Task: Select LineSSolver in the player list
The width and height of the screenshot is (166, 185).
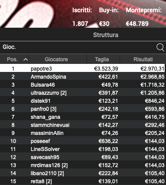Action: pyautogui.click(x=82, y=149)
